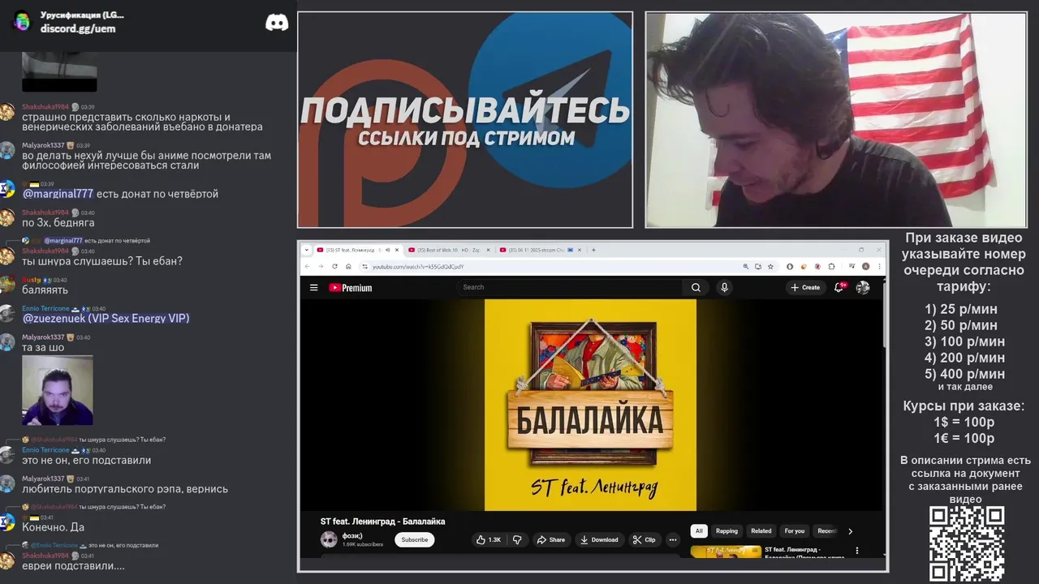Click message 'баляяять' in chat
Viewport: 1039px width, 584px height.
[45, 290]
